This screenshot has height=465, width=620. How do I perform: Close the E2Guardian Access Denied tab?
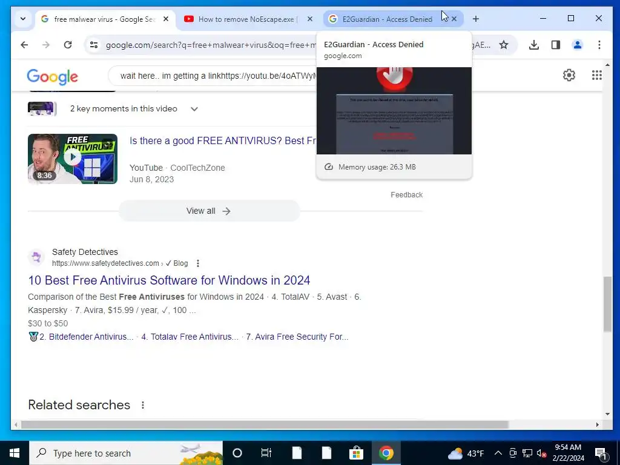(x=454, y=19)
